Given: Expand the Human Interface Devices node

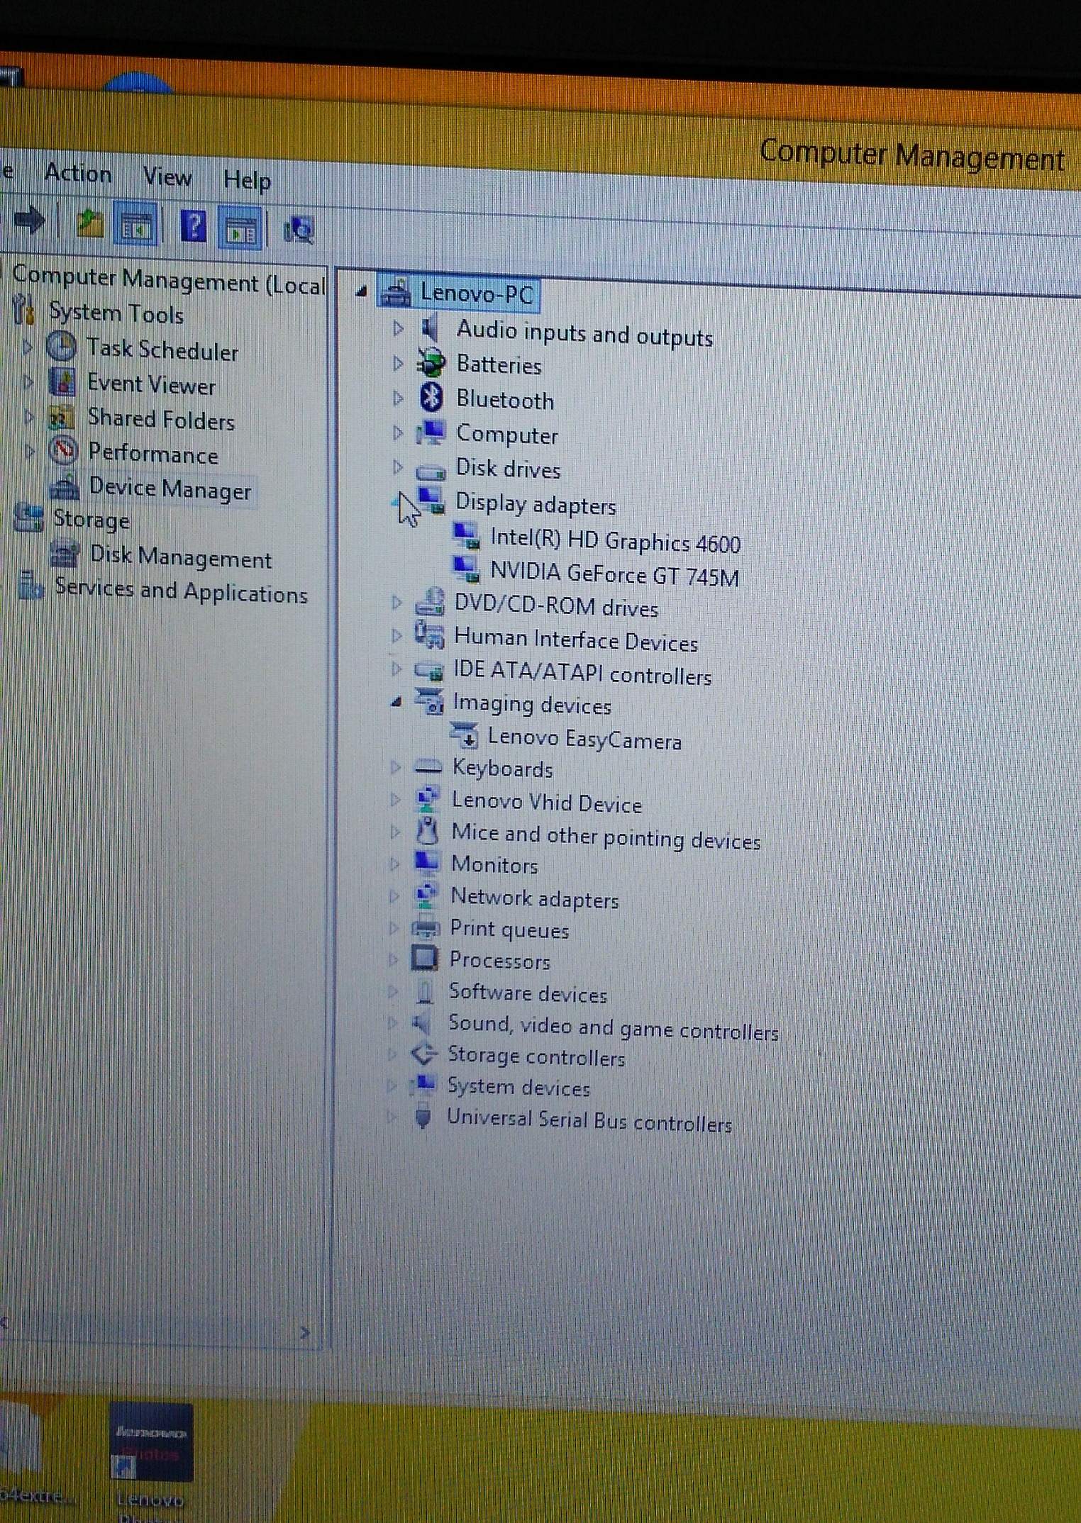Looking at the screenshot, I should click(x=397, y=636).
